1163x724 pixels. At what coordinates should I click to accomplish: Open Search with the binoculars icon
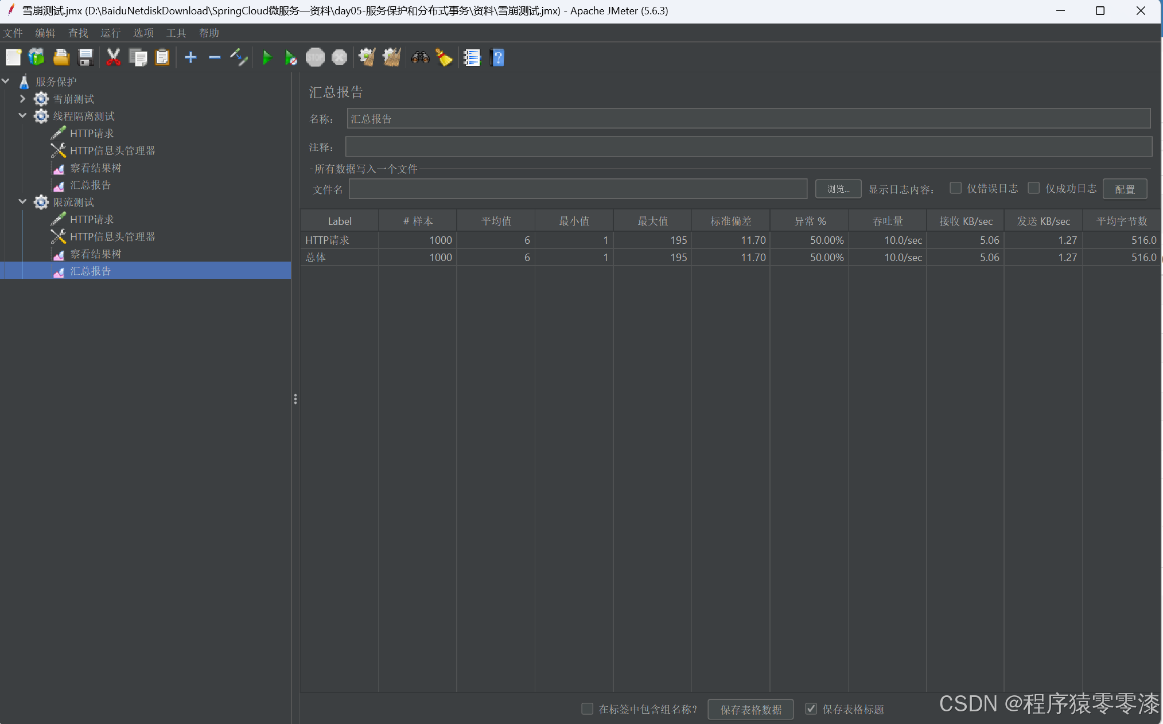pyautogui.click(x=420, y=57)
